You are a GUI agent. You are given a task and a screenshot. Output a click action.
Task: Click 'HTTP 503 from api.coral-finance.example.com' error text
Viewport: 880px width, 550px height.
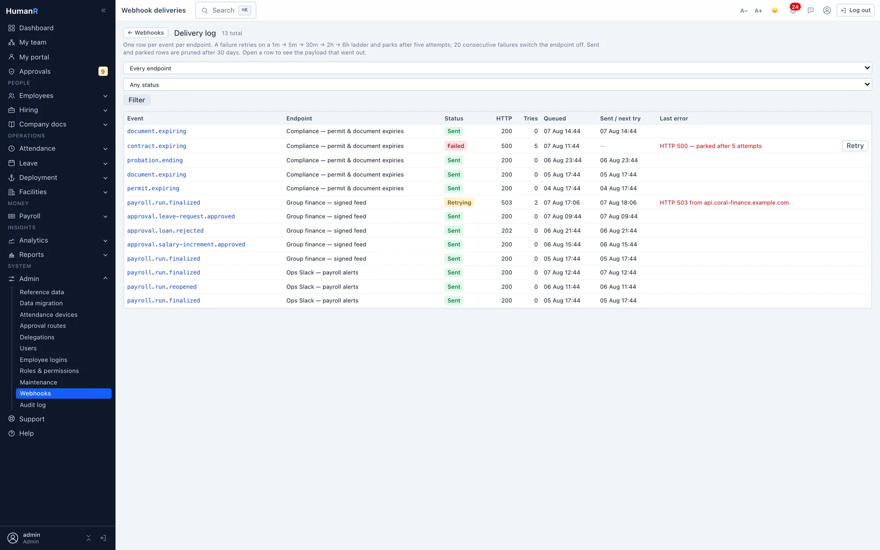coord(724,203)
